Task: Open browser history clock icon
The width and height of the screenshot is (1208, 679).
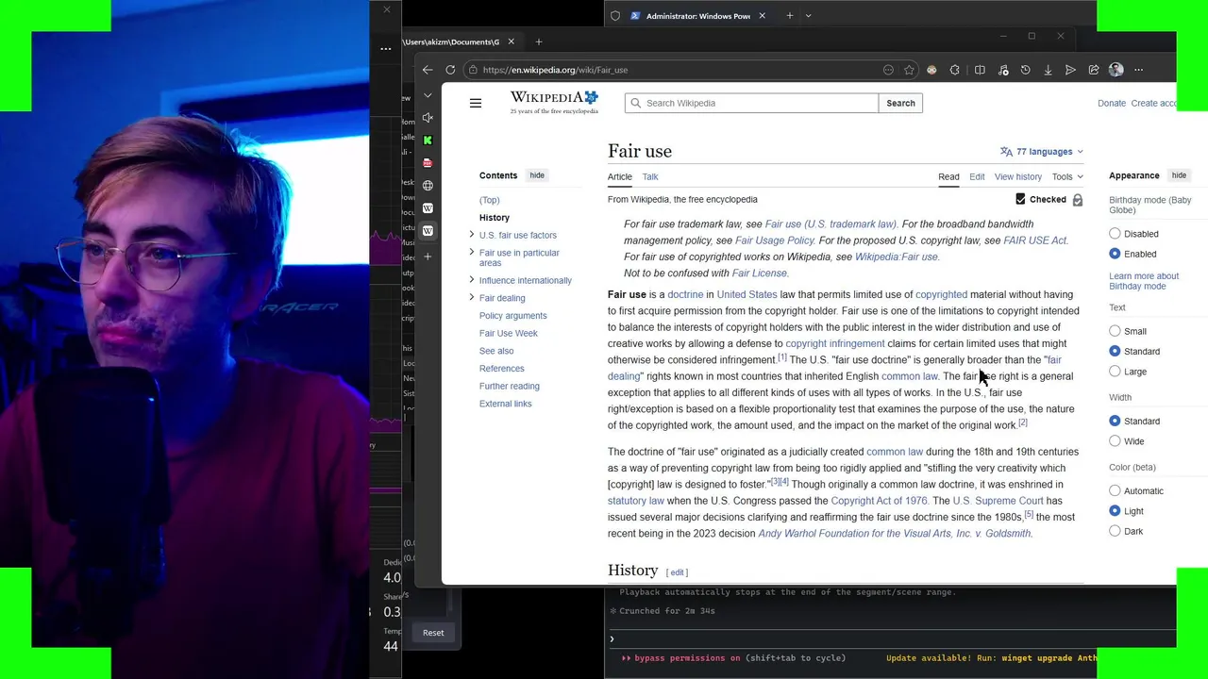Action: 1025,70
